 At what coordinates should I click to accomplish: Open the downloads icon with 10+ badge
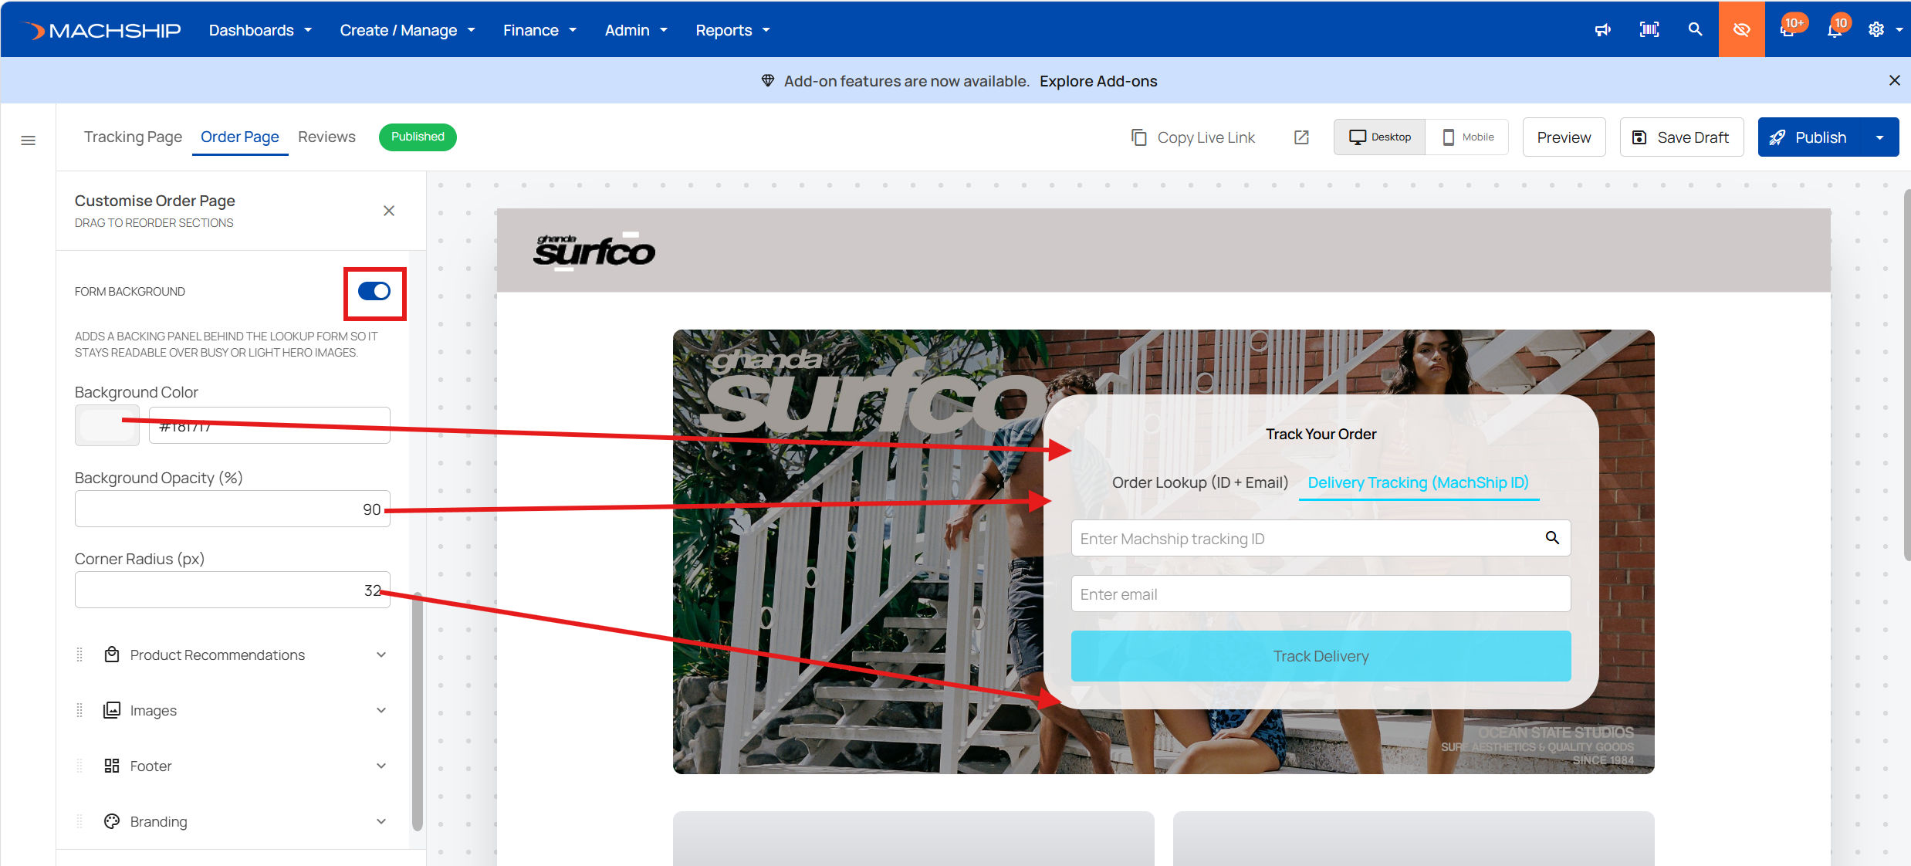1788,29
